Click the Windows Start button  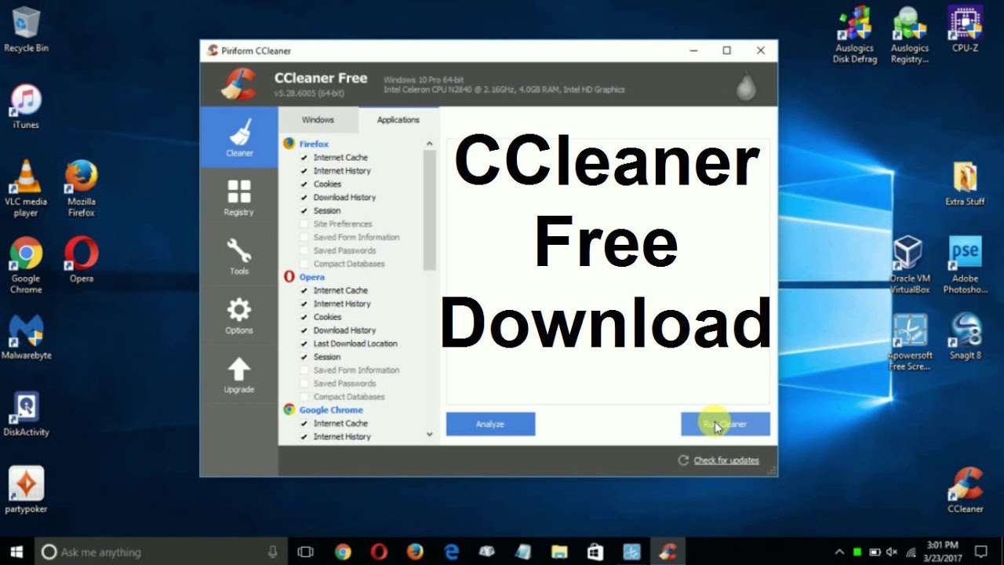pos(16,552)
